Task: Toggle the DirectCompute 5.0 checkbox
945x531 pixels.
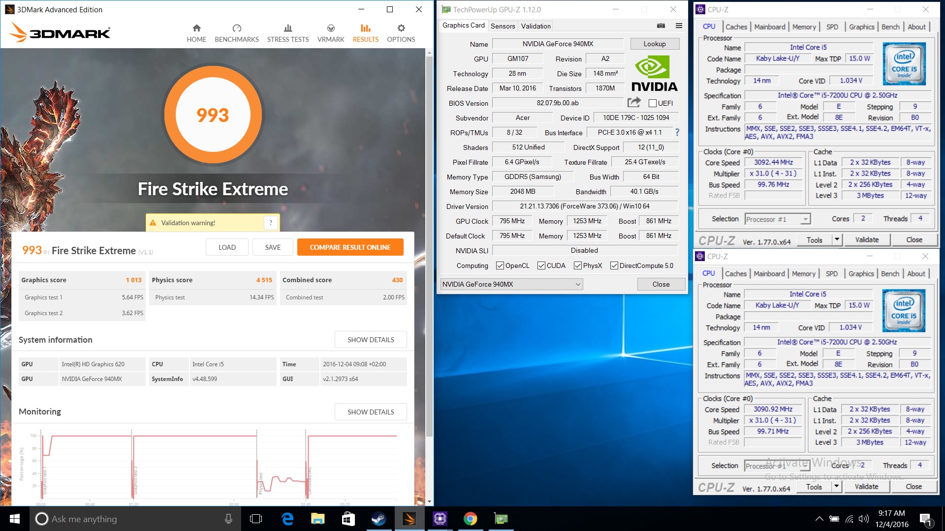Action: click(614, 265)
